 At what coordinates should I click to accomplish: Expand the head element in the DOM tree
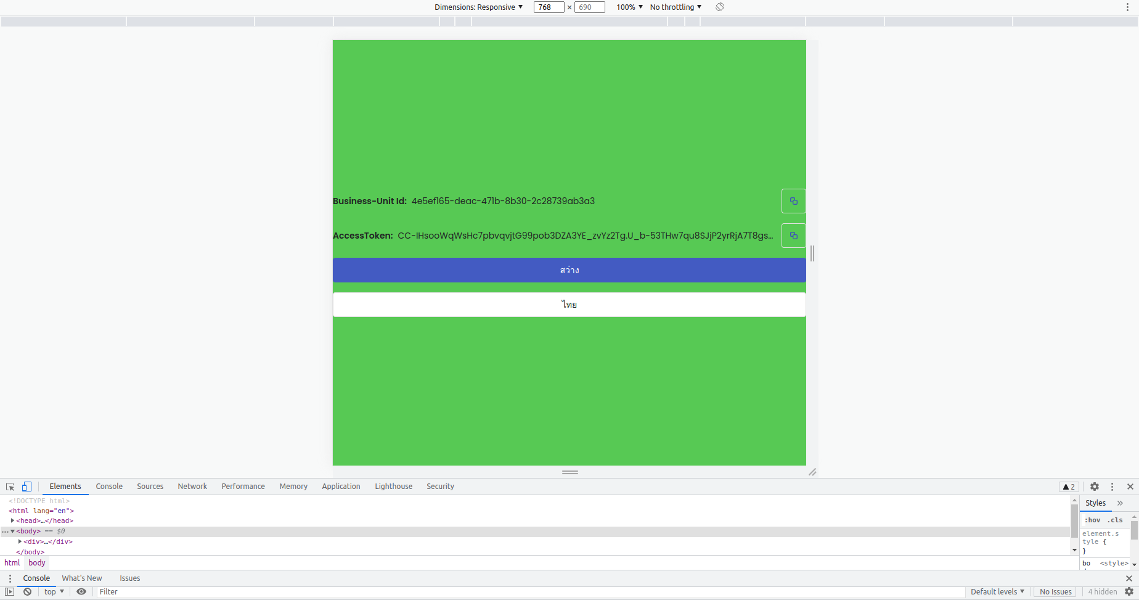click(13, 520)
